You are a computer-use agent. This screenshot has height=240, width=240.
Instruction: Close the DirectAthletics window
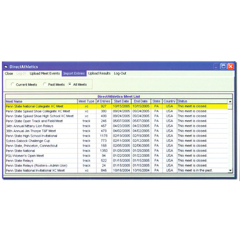230,67
